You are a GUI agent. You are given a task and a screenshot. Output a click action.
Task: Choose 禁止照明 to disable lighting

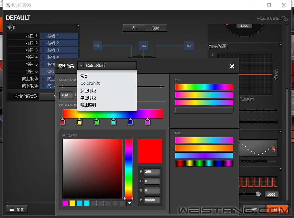coord(88,105)
